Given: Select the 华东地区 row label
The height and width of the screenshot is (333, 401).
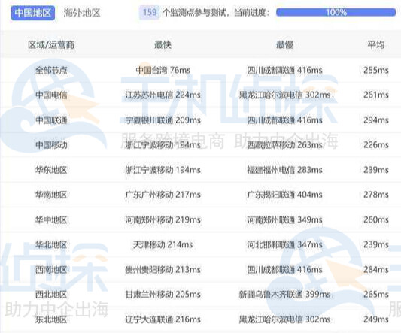Looking at the screenshot, I should [x=51, y=170].
